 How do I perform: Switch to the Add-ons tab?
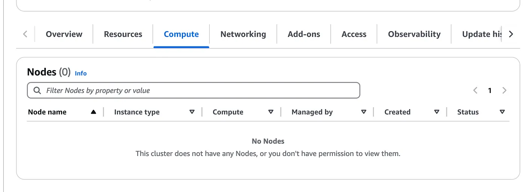(x=304, y=34)
